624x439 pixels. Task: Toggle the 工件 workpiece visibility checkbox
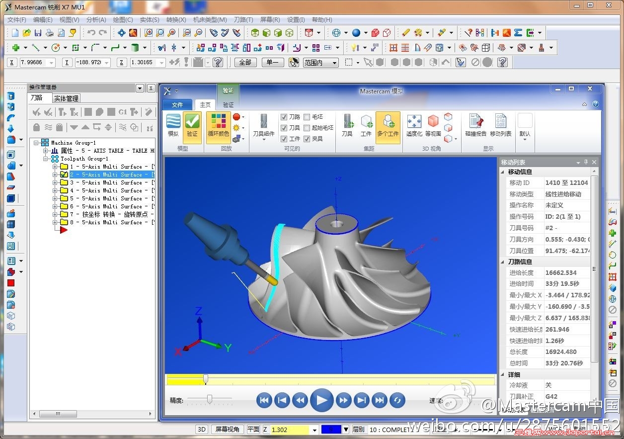(284, 139)
